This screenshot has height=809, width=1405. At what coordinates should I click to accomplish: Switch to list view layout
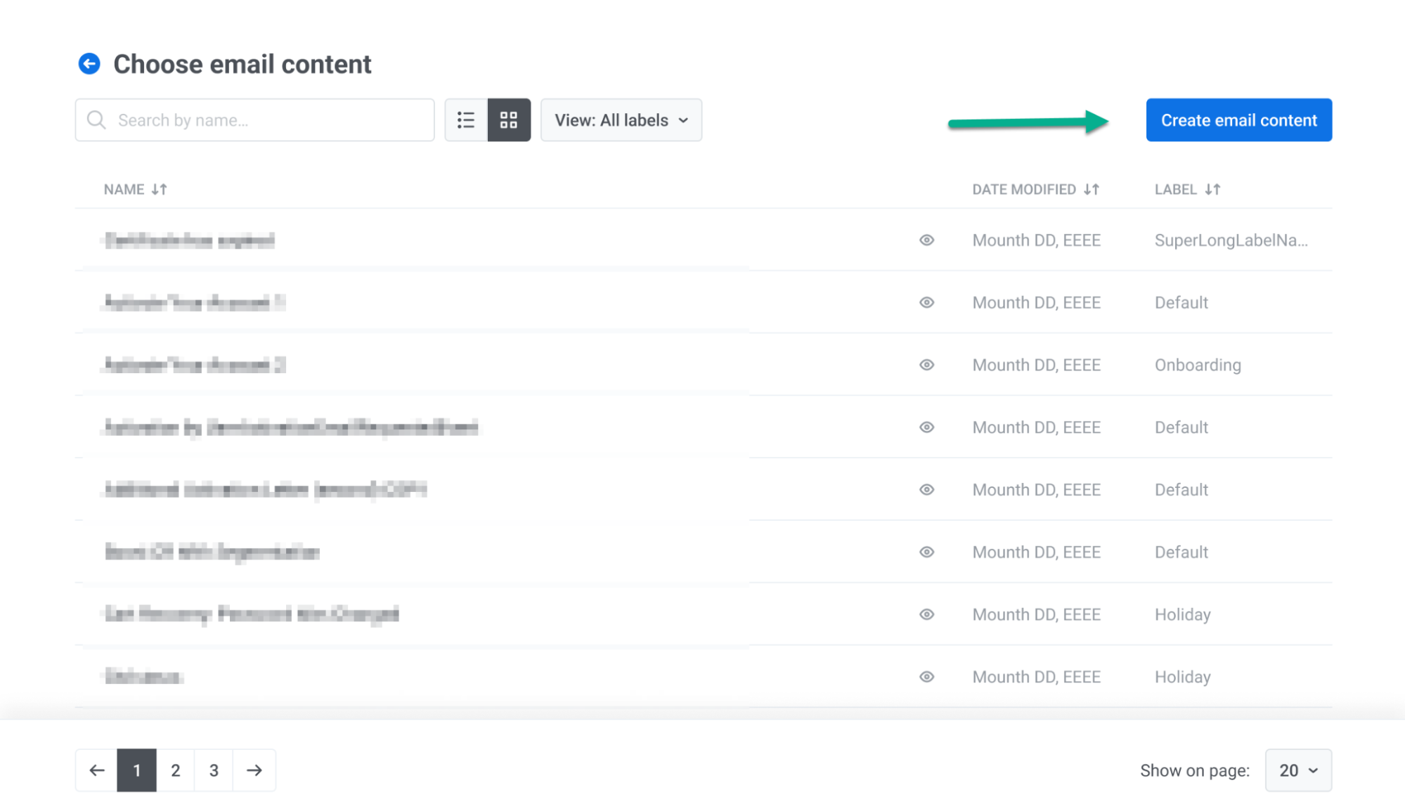coord(466,120)
